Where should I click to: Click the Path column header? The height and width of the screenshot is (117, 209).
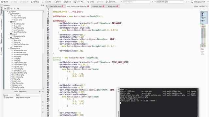coord(28,95)
